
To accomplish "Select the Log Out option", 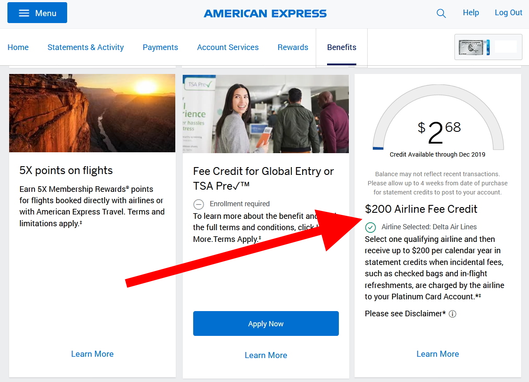I will click(508, 13).
